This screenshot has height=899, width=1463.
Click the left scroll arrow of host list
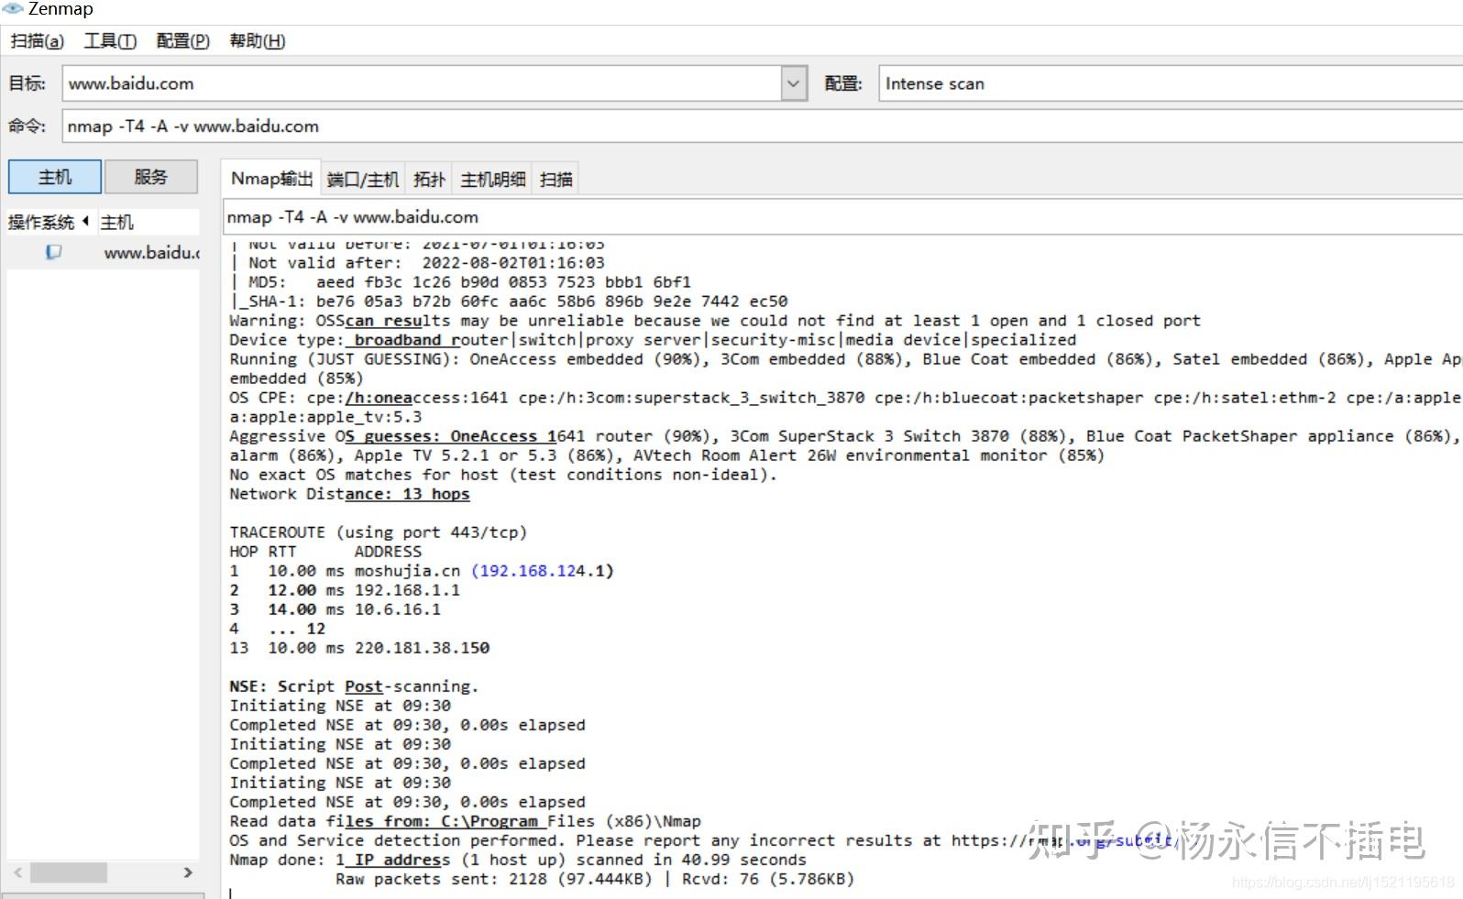coord(17,872)
